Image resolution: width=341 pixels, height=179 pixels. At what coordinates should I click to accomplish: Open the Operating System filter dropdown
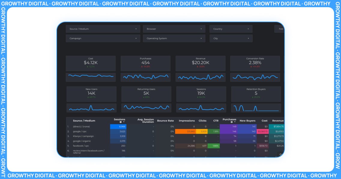tap(174, 39)
